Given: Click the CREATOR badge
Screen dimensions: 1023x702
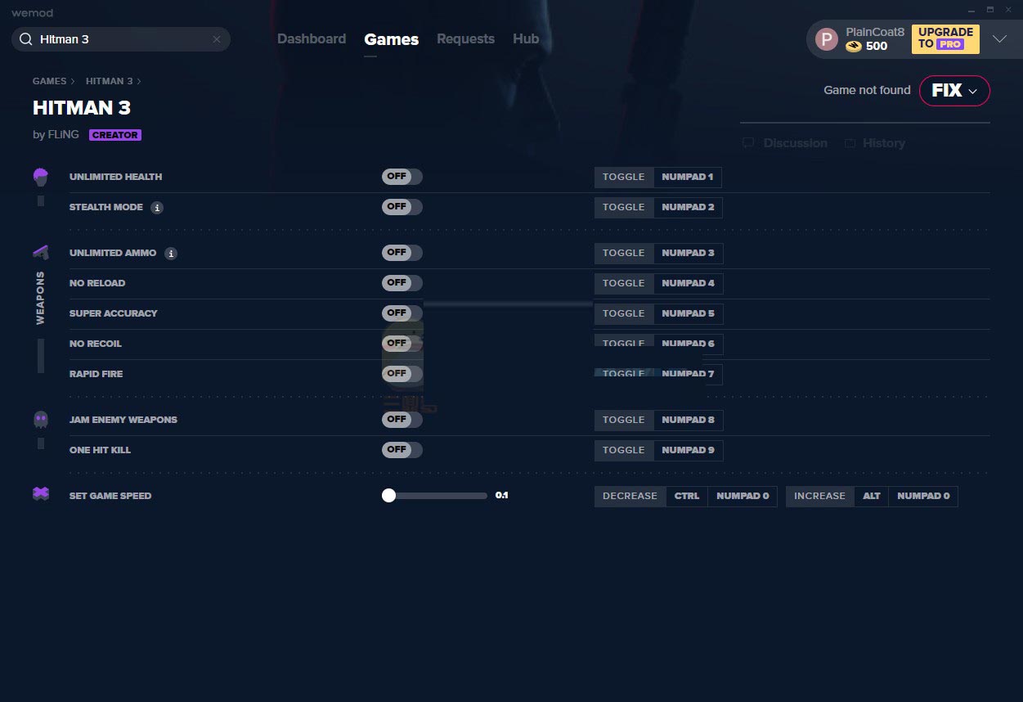Looking at the screenshot, I should click(x=115, y=135).
